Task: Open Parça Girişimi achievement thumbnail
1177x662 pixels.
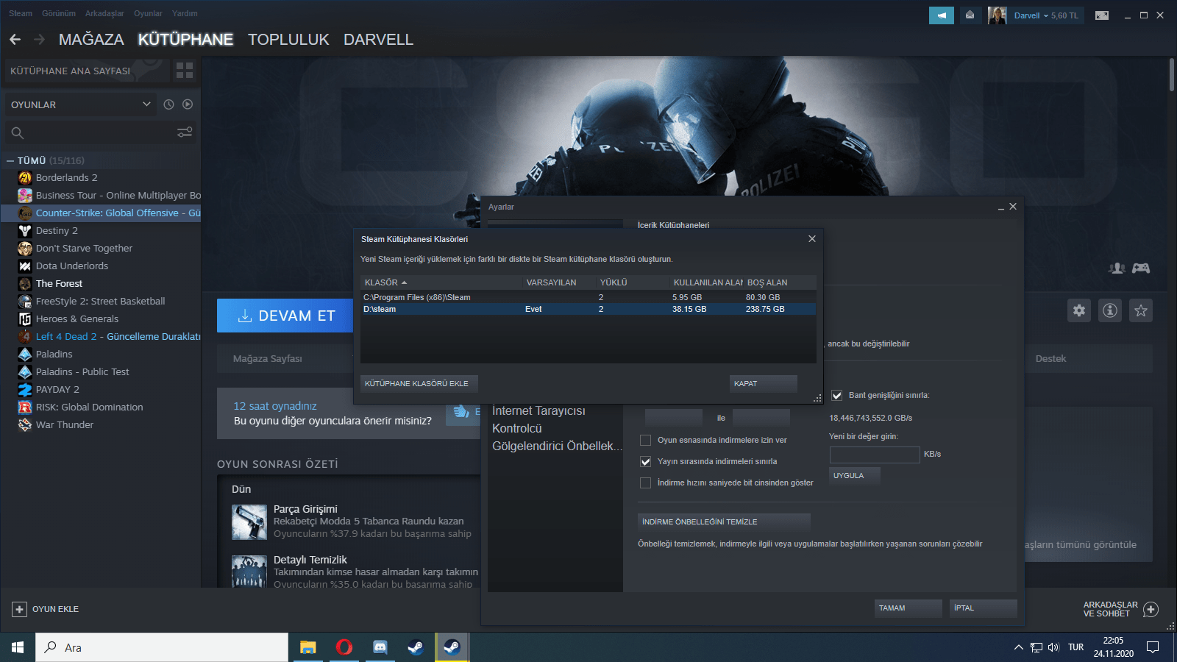Action: coord(249,522)
